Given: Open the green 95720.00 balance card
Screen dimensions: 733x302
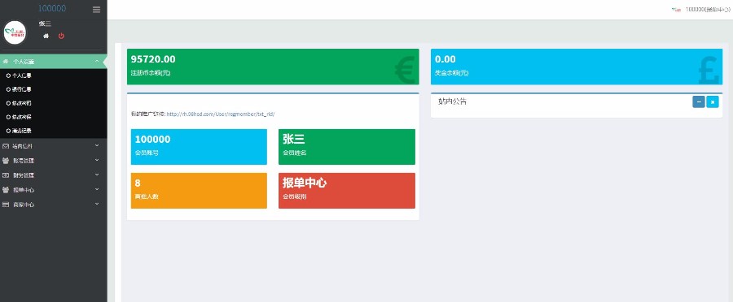Looking at the screenshot, I should pyautogui.click(x=273, y=67).
